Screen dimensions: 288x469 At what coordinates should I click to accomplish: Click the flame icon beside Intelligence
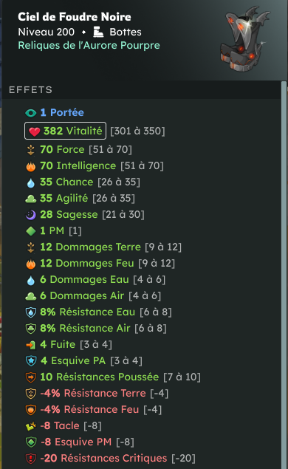pyautogui.click(x=31, y=166)
